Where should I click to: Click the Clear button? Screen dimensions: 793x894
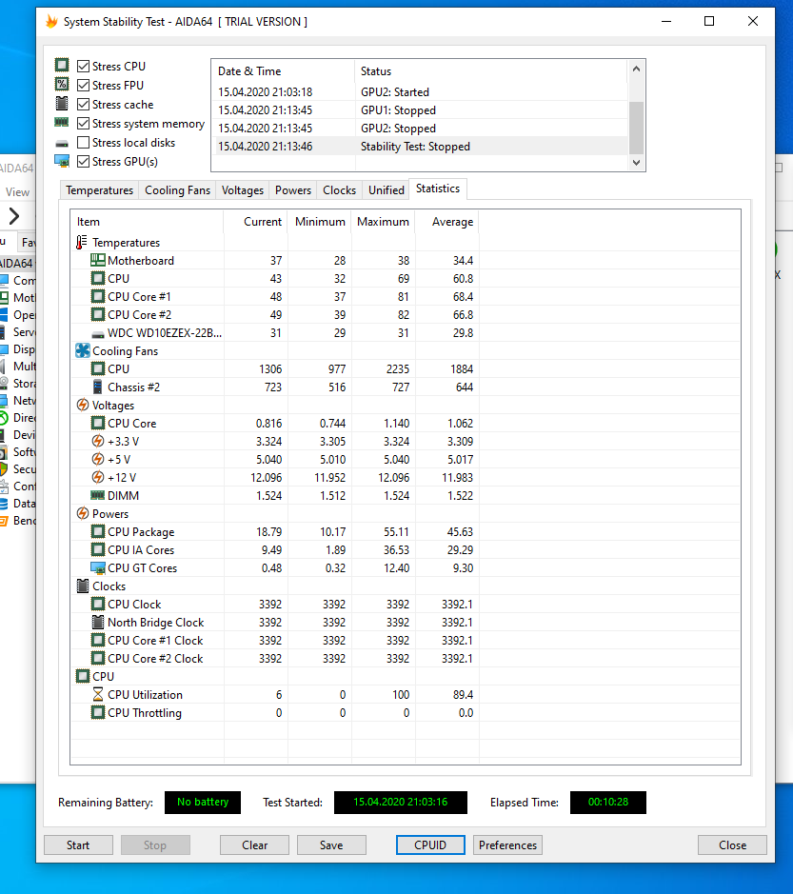[x=254, y=844]
